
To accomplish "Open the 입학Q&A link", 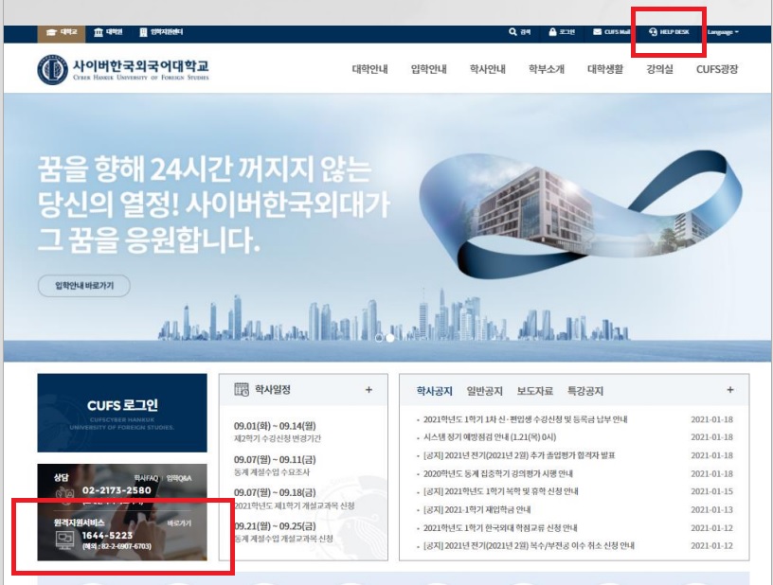I will [179, 478].
